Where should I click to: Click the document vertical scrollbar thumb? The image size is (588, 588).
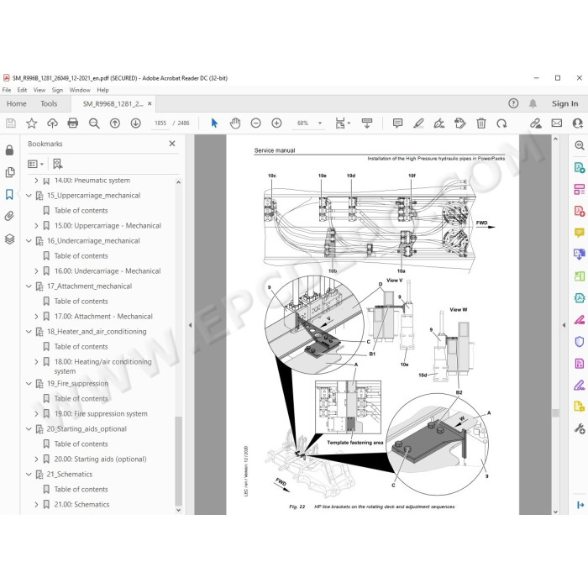[555, 413]
